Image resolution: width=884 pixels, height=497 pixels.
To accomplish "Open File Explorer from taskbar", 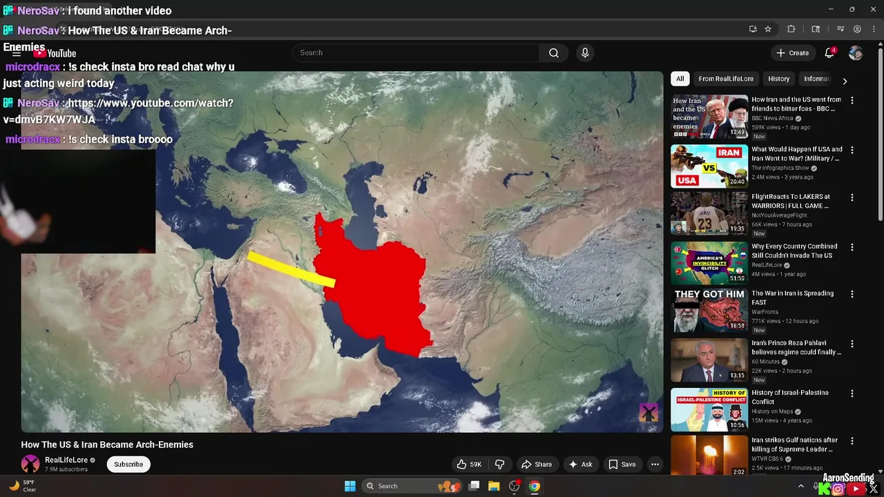I will click(494, 486).
